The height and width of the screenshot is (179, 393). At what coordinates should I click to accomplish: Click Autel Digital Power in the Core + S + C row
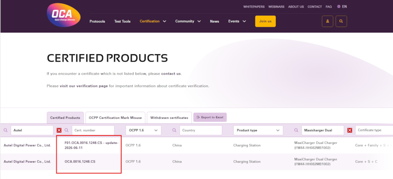pyautogui.click(x=27, y=162)
